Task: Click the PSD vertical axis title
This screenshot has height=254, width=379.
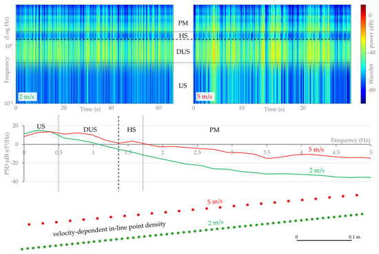Action: pyautogui.click(x=7, y=153)
